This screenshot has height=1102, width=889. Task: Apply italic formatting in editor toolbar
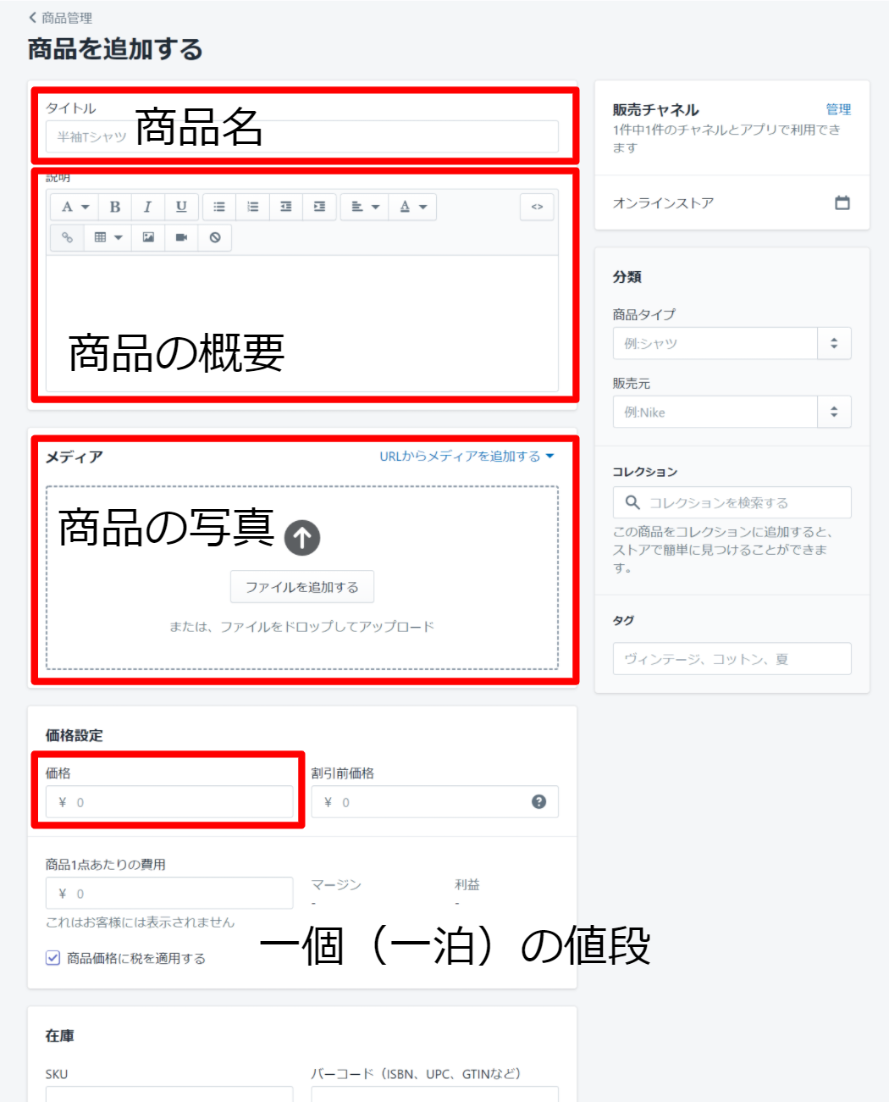tap(147, 207)
